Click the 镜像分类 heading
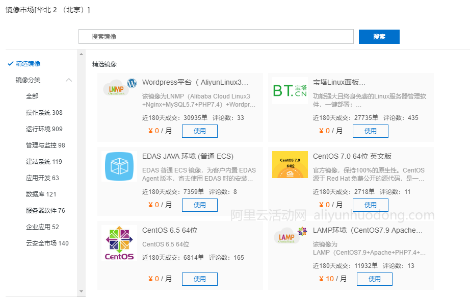This screenshot has width=470, height=297. [28, 80]
